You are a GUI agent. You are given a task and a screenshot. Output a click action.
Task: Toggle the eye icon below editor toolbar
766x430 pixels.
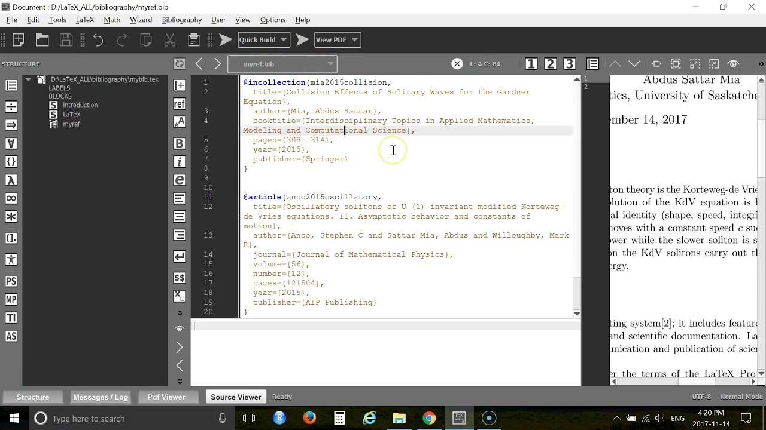click(179, 328)
